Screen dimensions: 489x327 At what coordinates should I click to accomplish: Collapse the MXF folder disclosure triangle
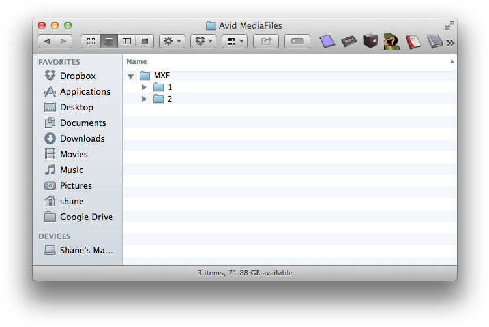click(130, 76)
